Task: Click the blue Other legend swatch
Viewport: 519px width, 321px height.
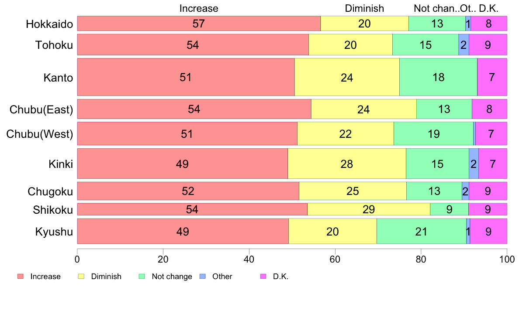Action: [202, 277]
